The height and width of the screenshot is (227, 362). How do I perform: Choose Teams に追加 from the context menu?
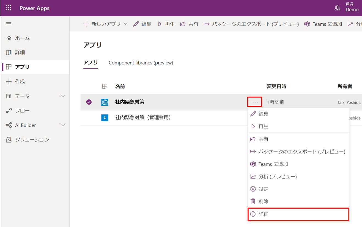[298, 164]
